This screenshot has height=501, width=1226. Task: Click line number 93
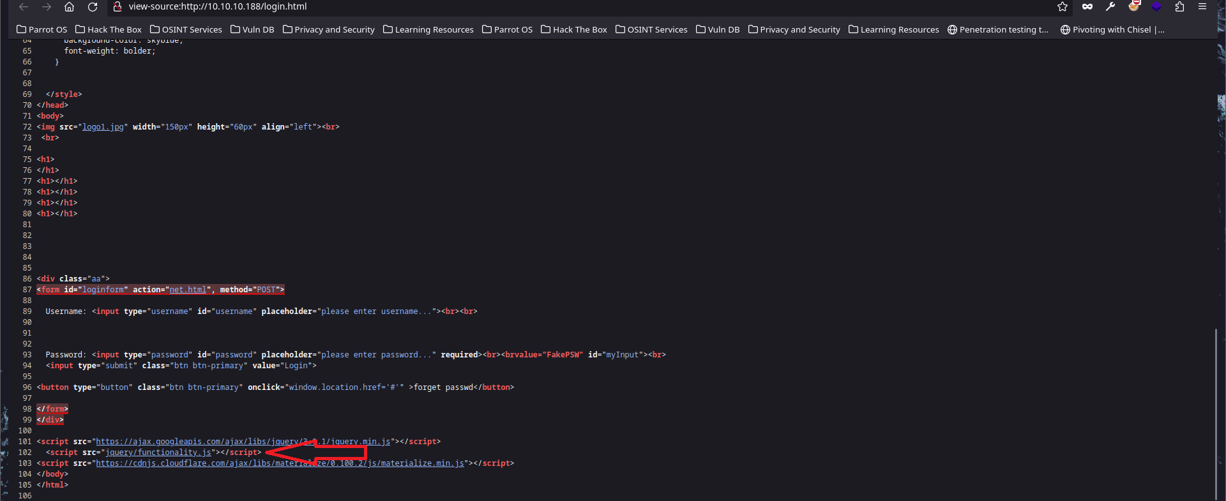click(x=27, y=355)
